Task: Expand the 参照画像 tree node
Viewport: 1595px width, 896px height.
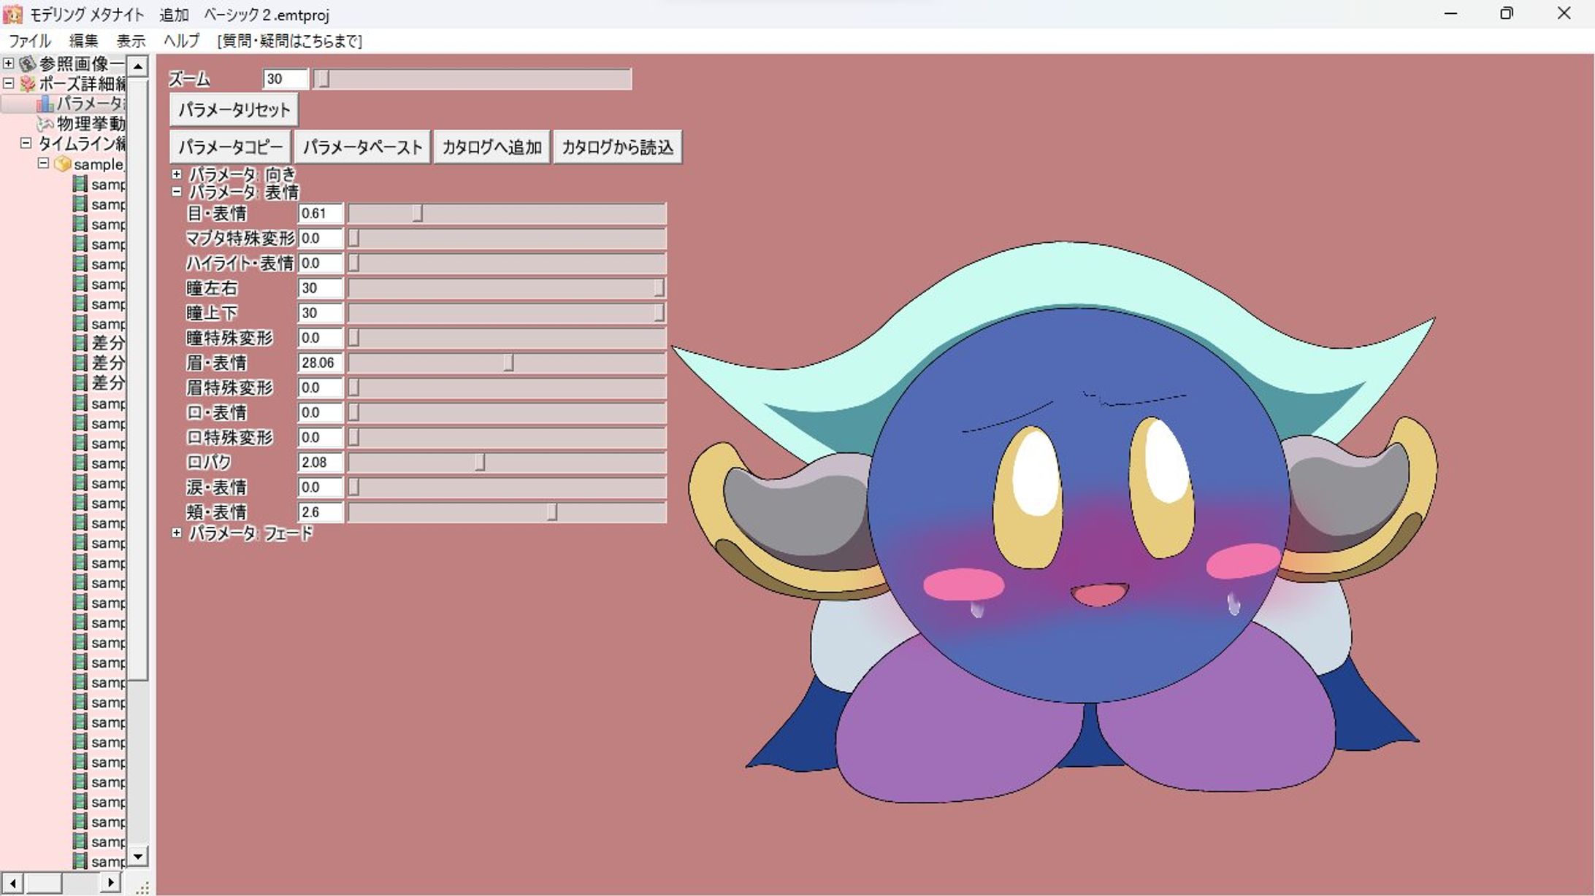Action: 9,63
